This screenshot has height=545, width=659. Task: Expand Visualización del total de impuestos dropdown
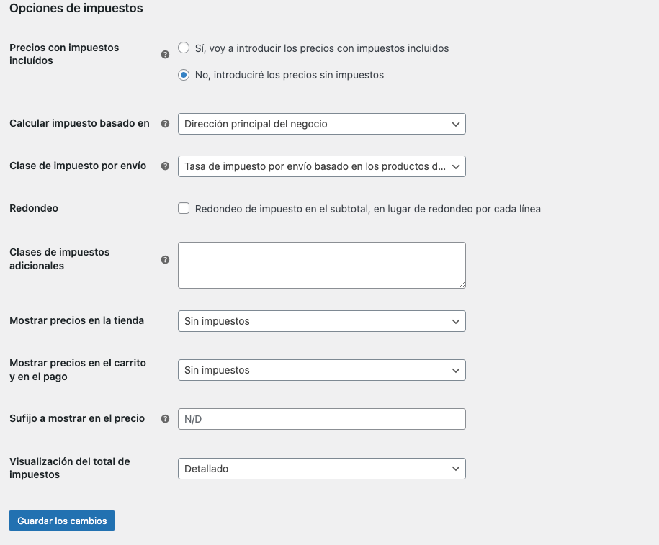point(321,469)
